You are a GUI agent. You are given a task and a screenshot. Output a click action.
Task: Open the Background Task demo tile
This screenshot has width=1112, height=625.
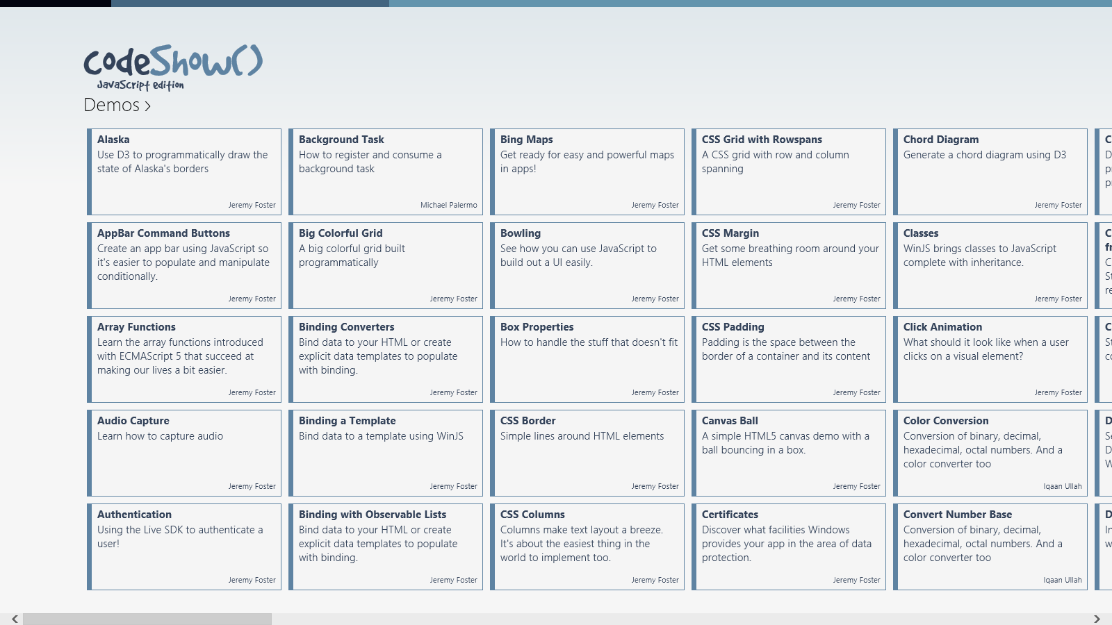coord(386,172)
